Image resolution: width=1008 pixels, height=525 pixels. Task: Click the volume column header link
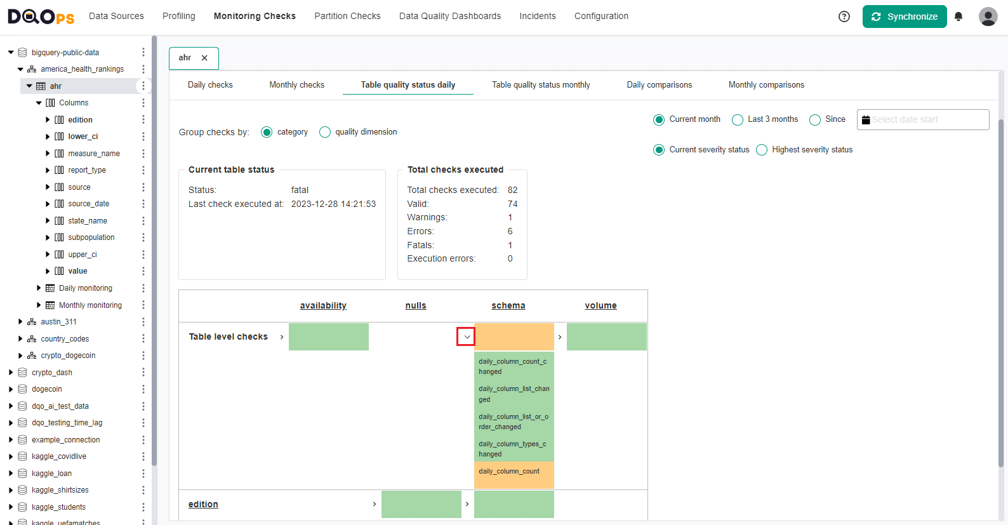[x=601, y=305]
